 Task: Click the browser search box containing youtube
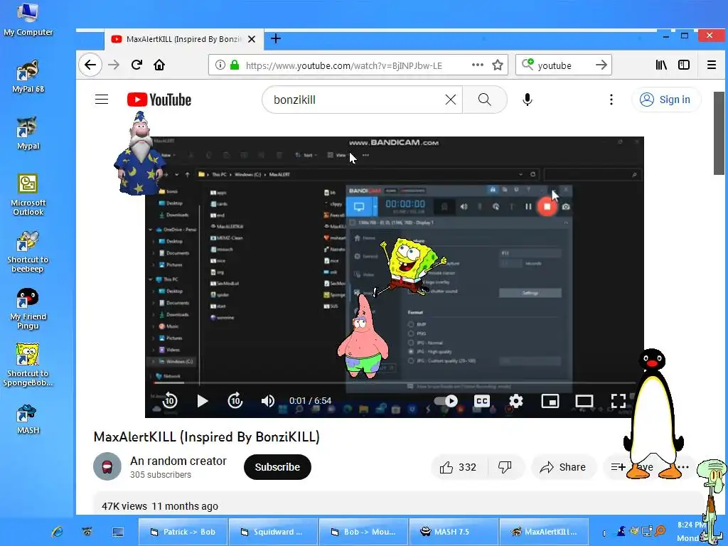(562, 65)
